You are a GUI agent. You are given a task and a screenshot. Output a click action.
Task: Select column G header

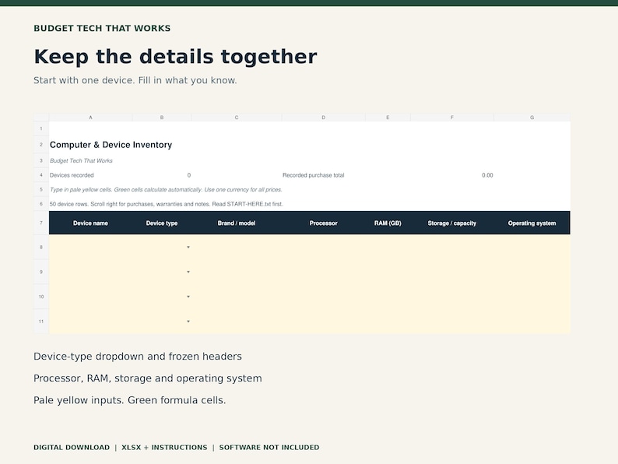pyautogui.click(x=532, y=118)
